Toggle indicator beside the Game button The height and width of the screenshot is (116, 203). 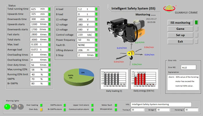[x=196, y=29]
